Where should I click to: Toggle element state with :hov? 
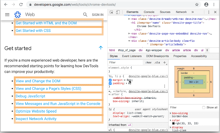[x=148, y=62]
